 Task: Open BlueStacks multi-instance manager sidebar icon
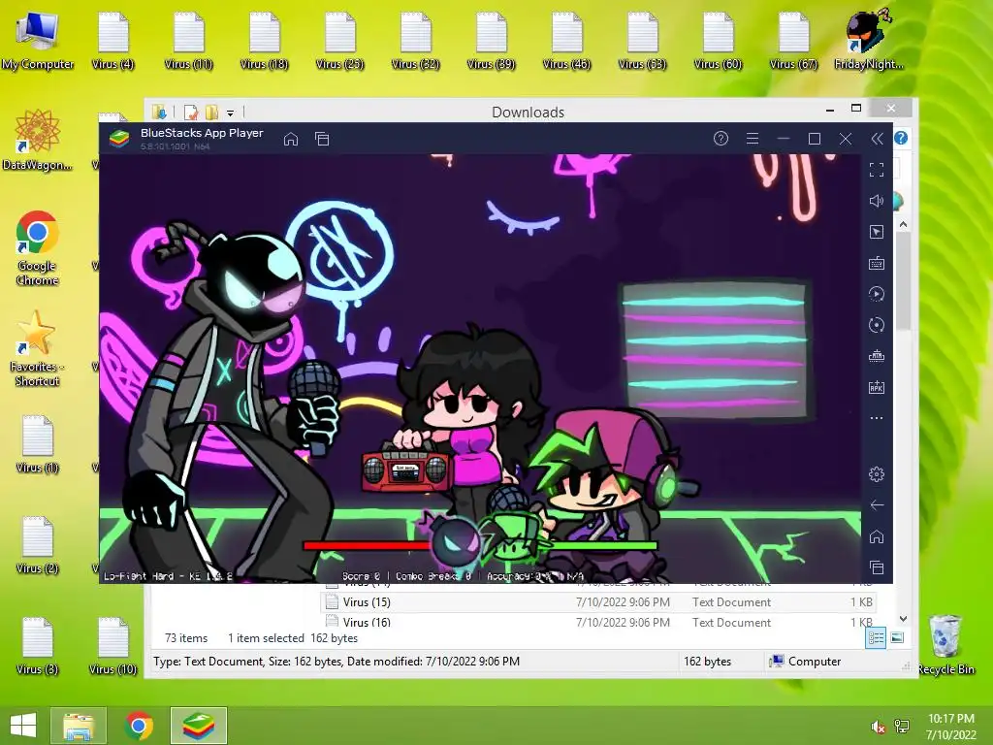[x=877, y=356]
